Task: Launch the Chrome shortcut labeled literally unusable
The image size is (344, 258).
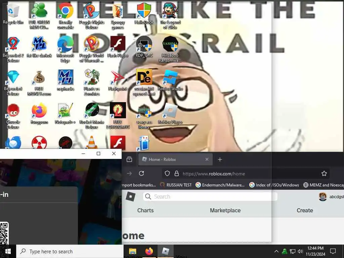Action: coord(66,16)
